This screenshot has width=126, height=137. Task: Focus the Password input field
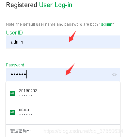click(x=63, y=75)
